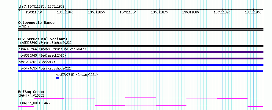The width and height of the screenshot is (272, 110).
Task: Open the Cytogenetic Bands track title
Action: tap(36, 23)
